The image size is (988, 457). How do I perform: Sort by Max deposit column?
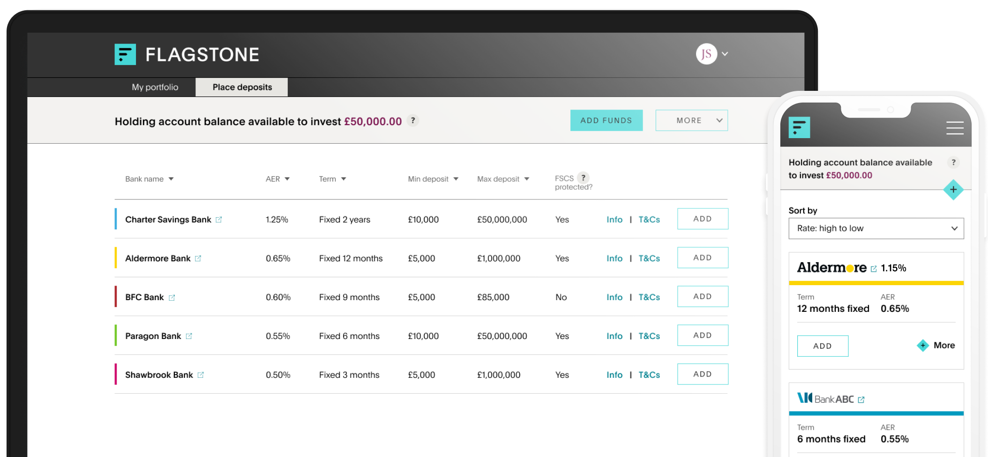coord(503,179)
